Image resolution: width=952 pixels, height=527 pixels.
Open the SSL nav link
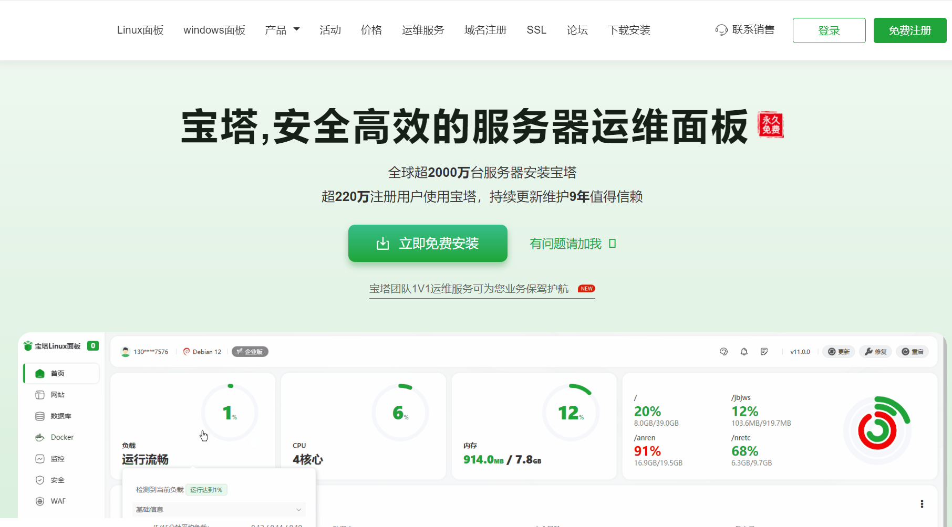[x=536, y=30]
